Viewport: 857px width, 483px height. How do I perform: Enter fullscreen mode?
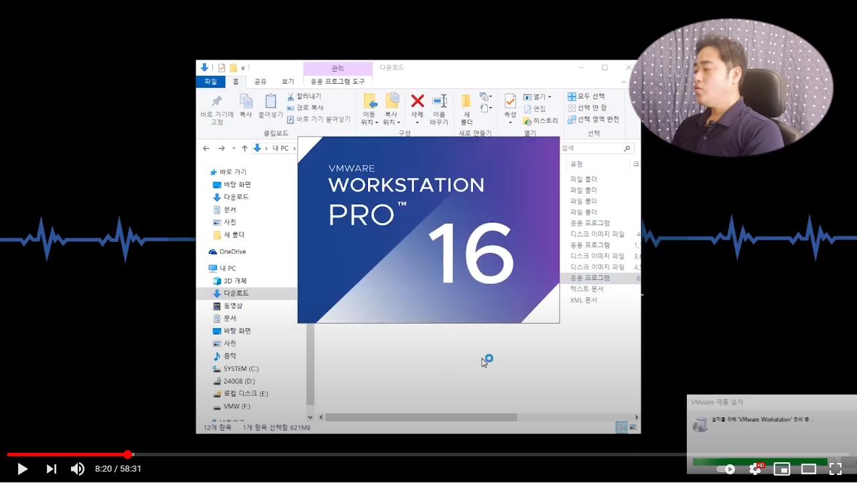(835, 469)
